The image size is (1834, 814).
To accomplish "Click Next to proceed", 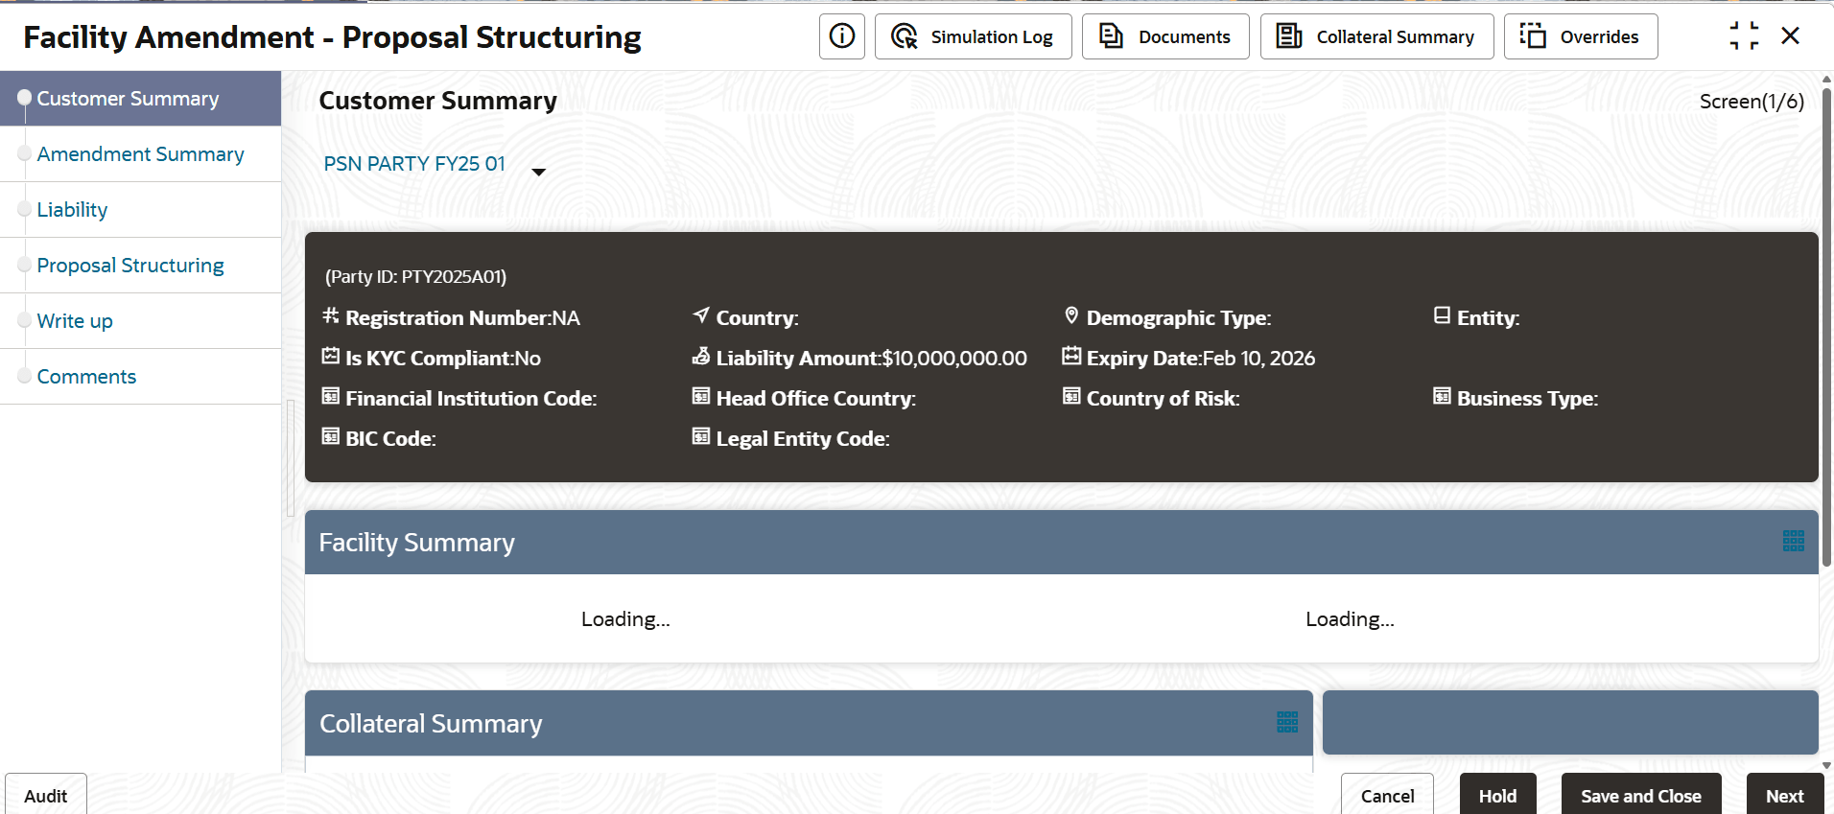I will click(x=1784, y=795).
